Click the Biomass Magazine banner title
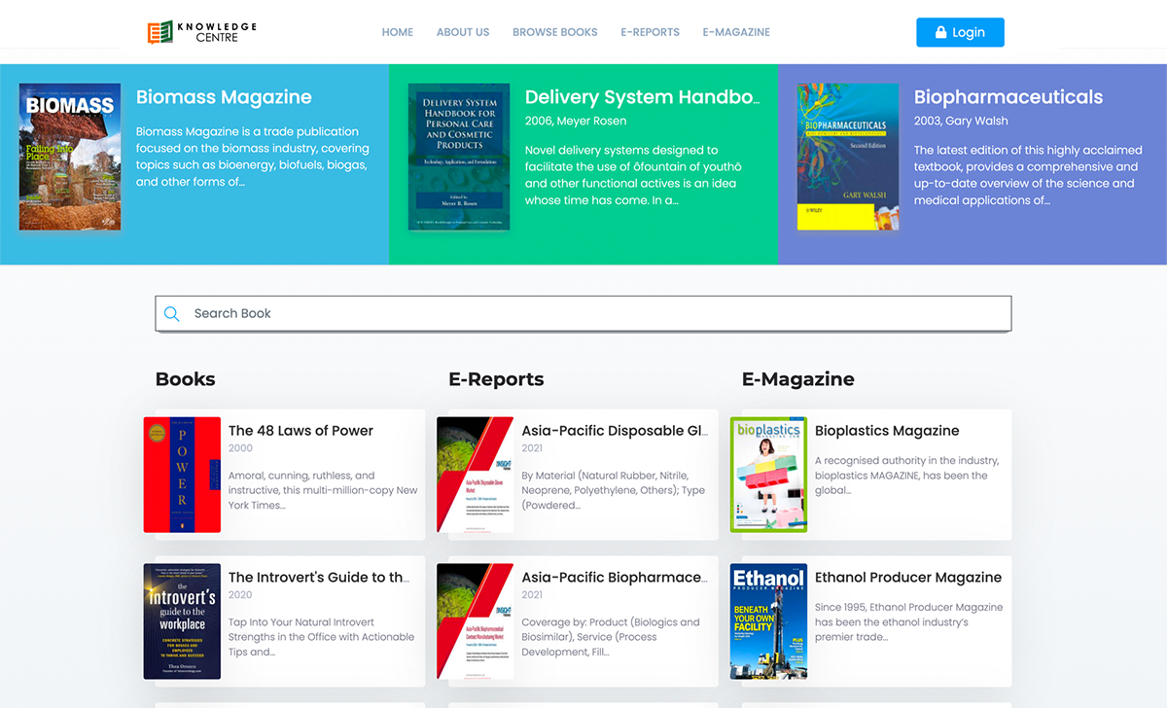The image size is (1167, 708). pos(224,97)
